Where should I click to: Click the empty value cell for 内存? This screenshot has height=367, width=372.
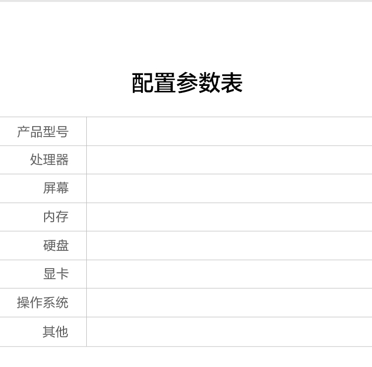click(x=230, y=217)
